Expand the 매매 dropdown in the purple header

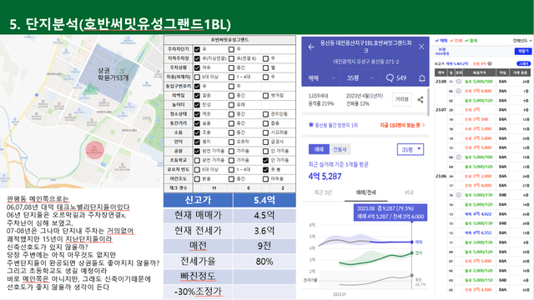[x=321, y=78]
